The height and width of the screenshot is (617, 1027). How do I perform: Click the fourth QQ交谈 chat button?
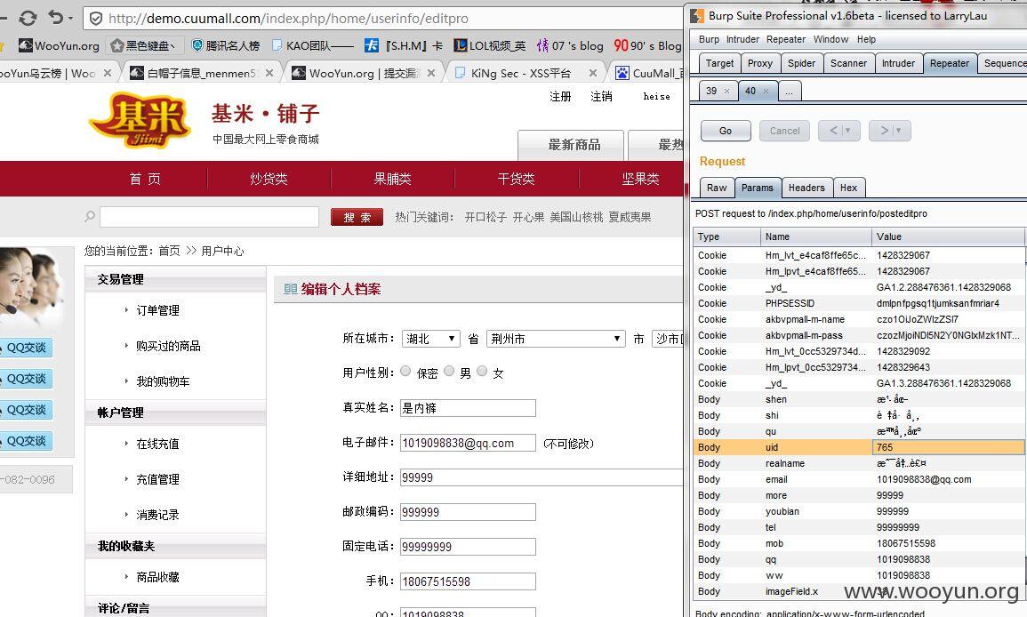(x=26, y=441)
